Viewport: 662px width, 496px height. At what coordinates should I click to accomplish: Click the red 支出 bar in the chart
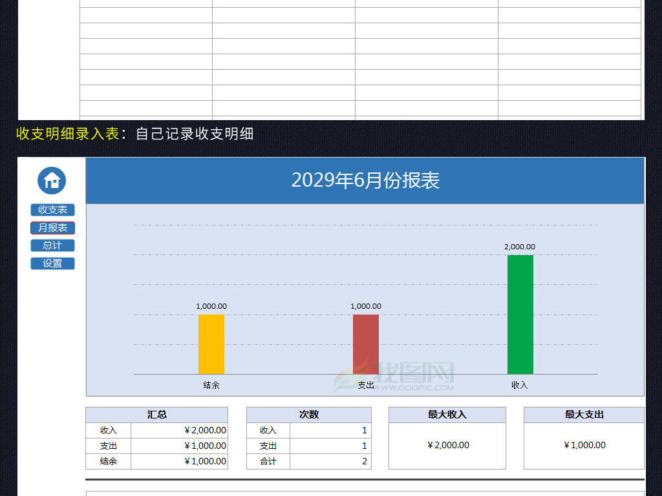click(x=367, y=344)
